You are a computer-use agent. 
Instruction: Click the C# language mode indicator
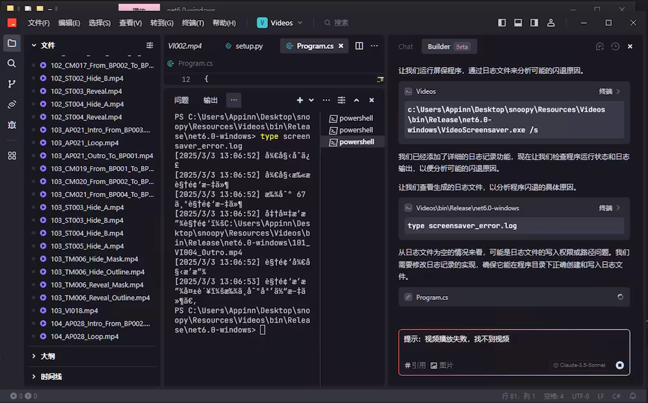coord(616,396)
